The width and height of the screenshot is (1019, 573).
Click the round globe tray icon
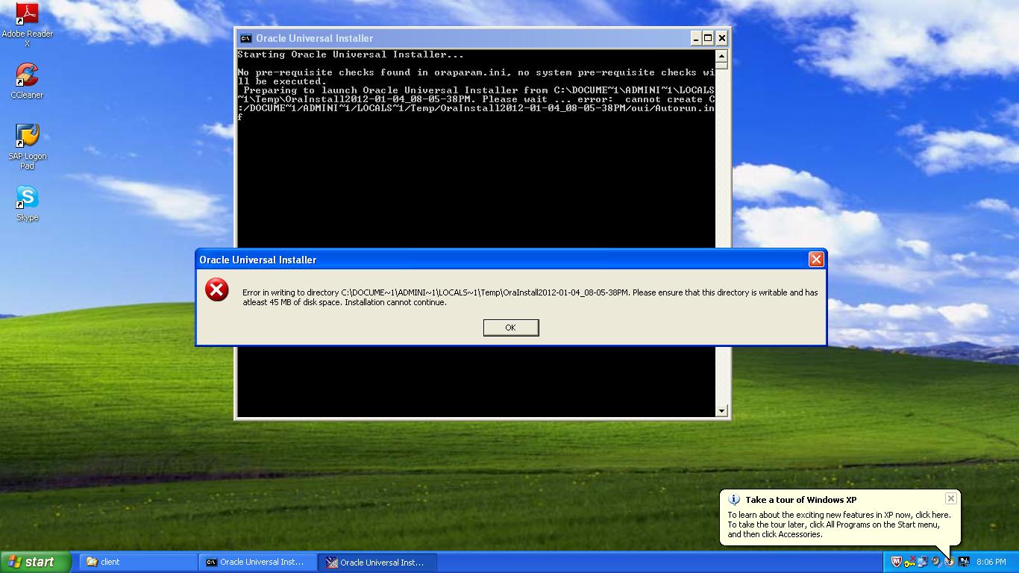935,561
